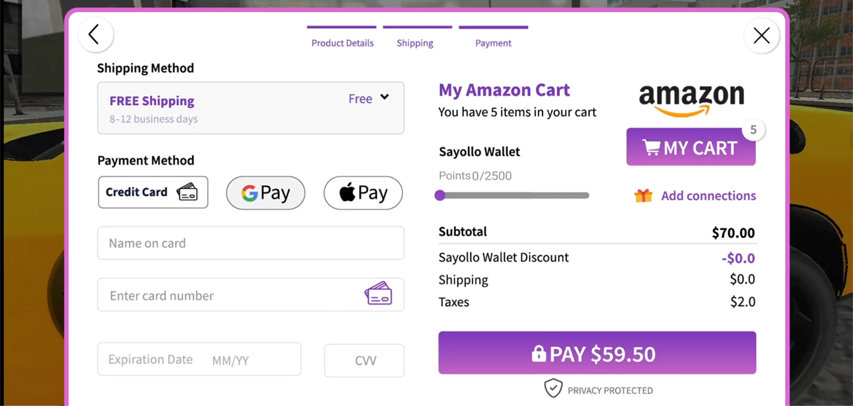Open the Add connections link
The image size is (853, 406).
(x=708, y=195)
